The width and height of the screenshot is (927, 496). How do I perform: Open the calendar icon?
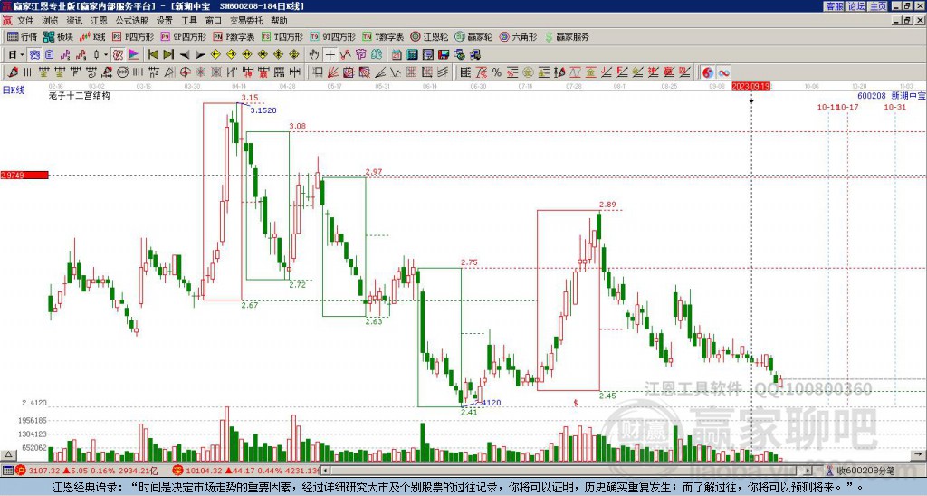(x=397, y=54)
